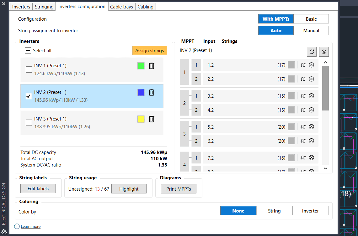Click INV 1's green color swatch
The width and height of the screenshot is (358, 236).
click(x=141, y=66)
